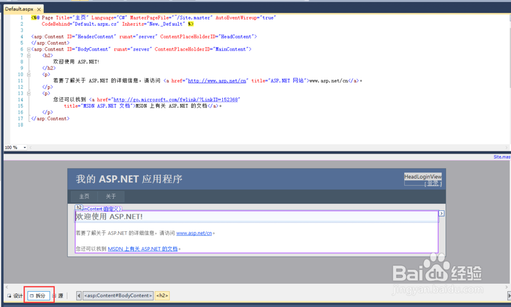Viewport: 511px width, 307px height.
Task: Select the h2 tag label in designer
Action: click(x=79, y=208)
